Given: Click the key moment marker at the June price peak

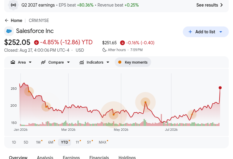Looking at the screenshot, I should (x=145, y=102).
